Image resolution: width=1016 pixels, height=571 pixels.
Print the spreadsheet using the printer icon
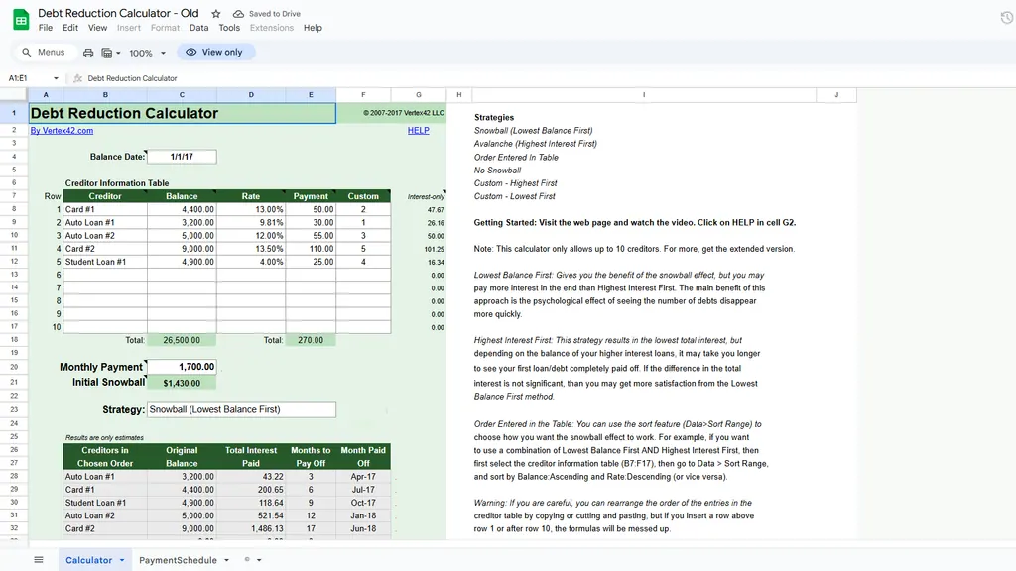(88, 53)
